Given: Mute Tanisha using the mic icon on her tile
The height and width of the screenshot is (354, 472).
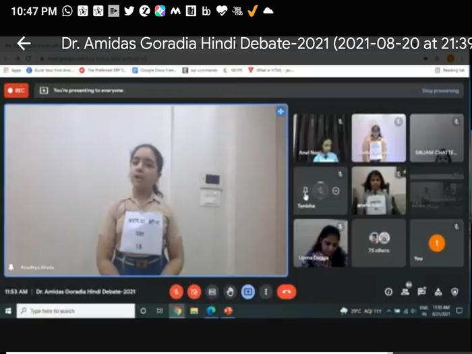Looking at the screenshot, I should coord(305,191).
